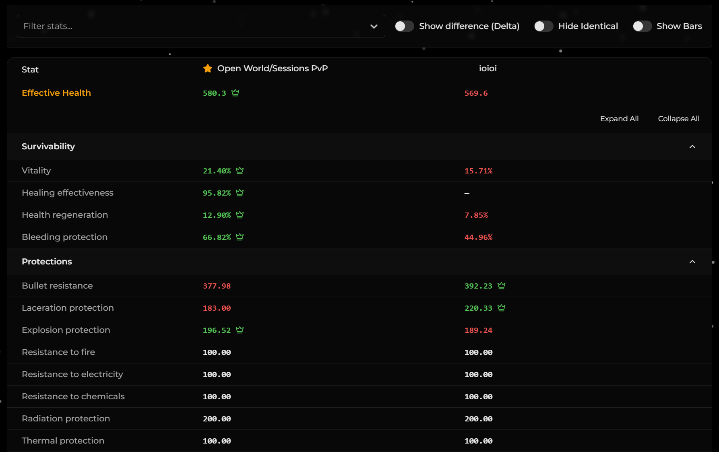The width and height of the screenshot is (719, 452).
Task: Click the crown icon beside Health regeneration 12.90%
Action: point(240,215)
